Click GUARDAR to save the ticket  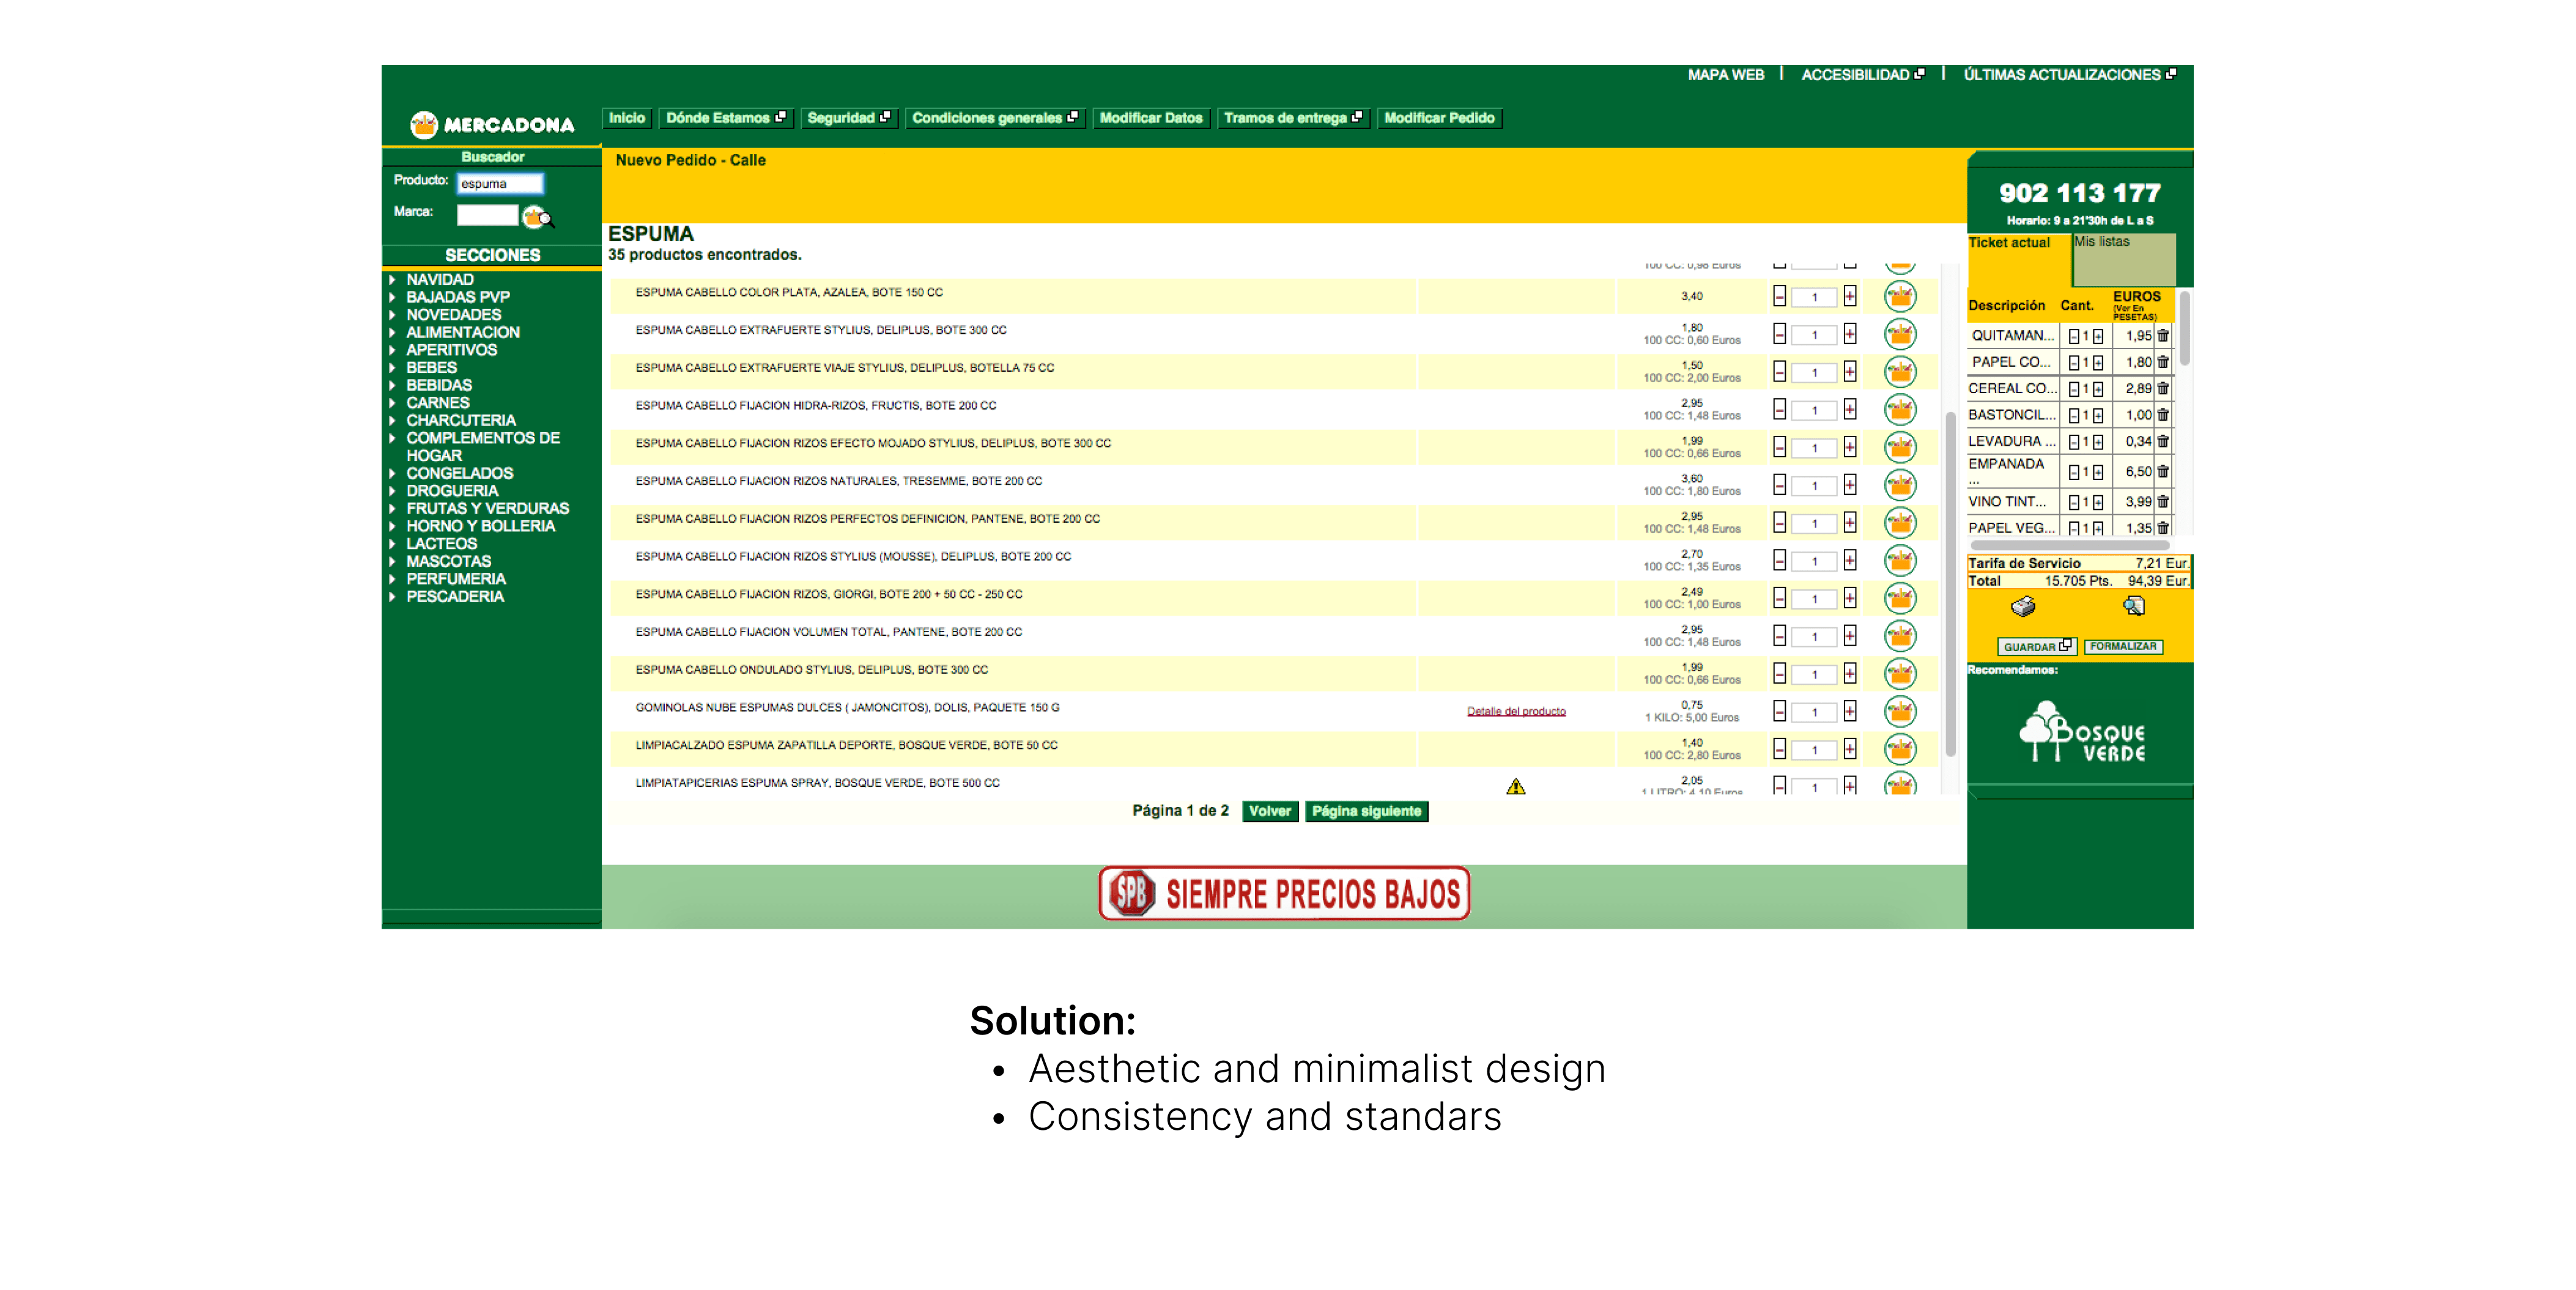[x=2037, y=647]
